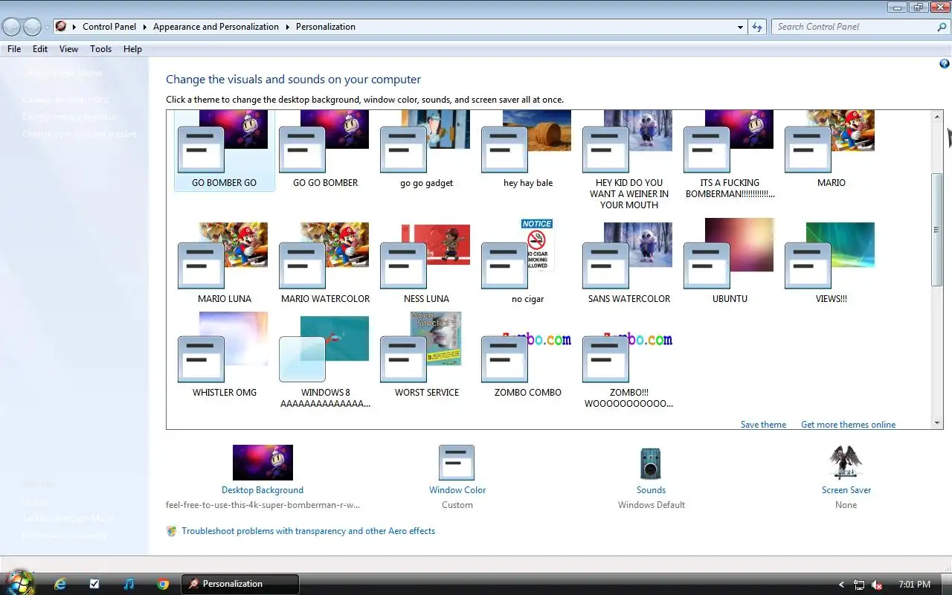Select the GO BOMBER GO theme
Screen dimensions: 952x595
[x=224, y=150]
